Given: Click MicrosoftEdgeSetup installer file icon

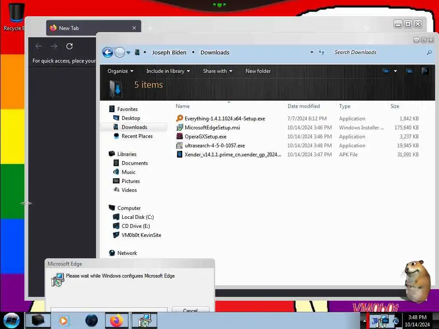Looking at the screenshot, I should pyautogui.click(x=180, y=128).
